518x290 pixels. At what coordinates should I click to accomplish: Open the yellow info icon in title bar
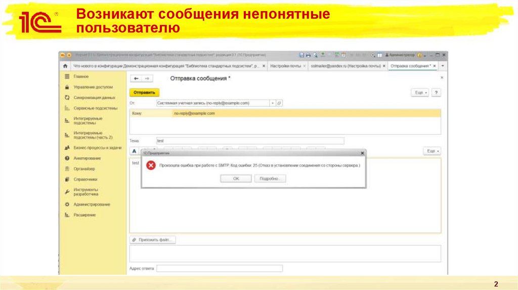[419, 55]
